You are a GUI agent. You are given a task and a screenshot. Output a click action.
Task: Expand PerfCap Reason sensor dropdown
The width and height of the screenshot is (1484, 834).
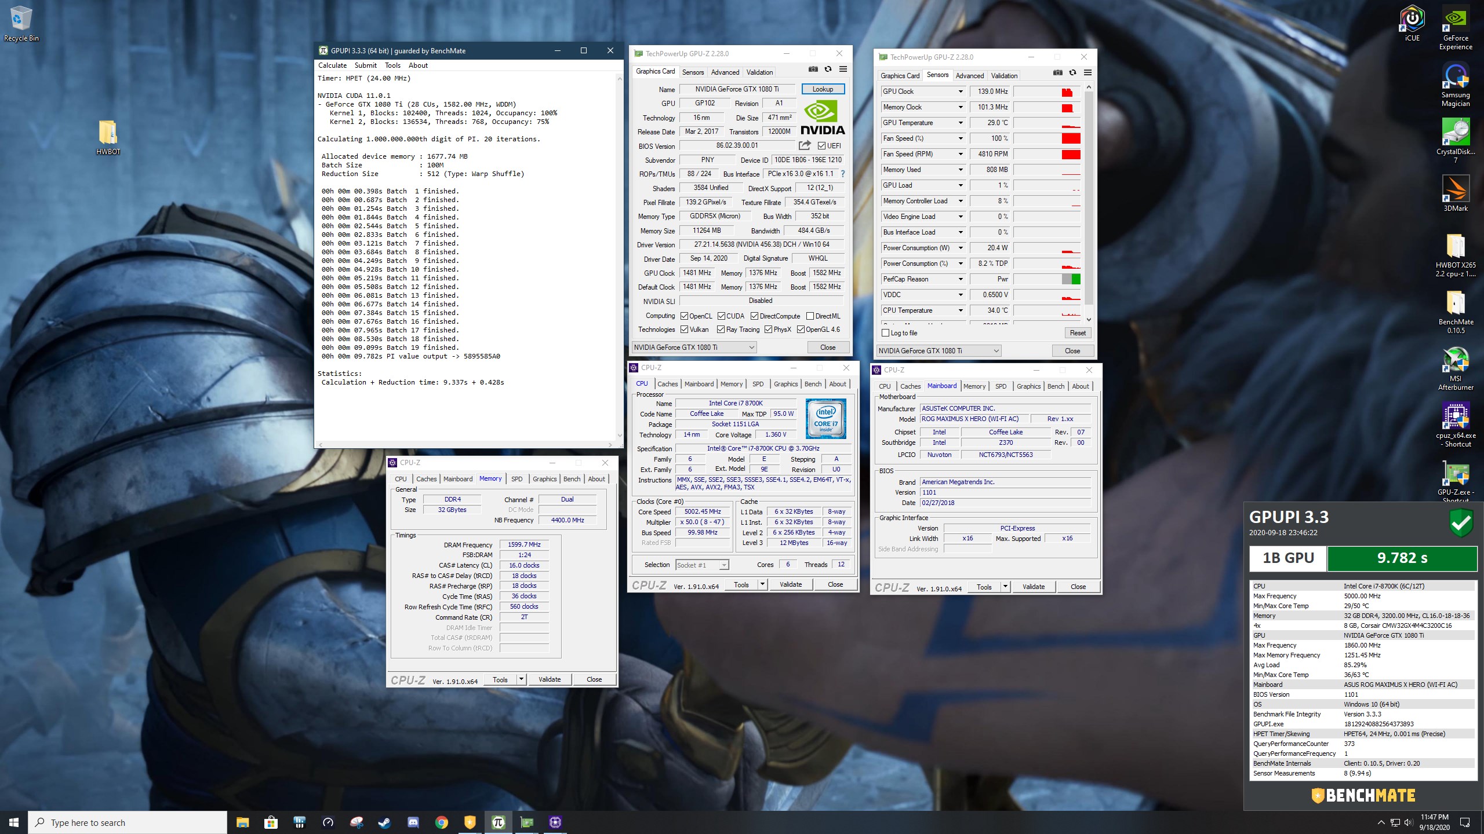[960, 279]
